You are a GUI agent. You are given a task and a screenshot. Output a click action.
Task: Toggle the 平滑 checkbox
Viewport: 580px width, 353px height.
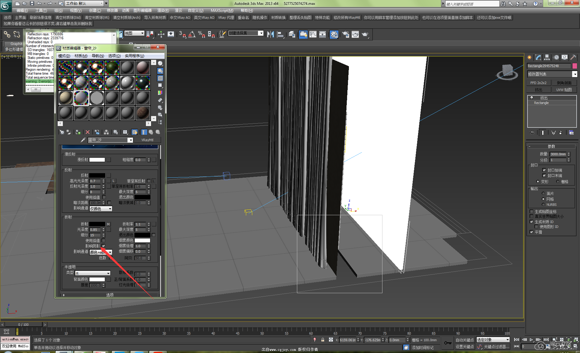[531, 232]
